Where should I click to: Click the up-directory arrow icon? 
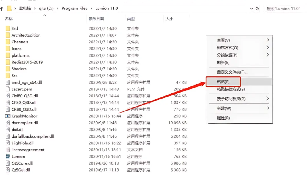pyautogui.click(x=2, y=9)
